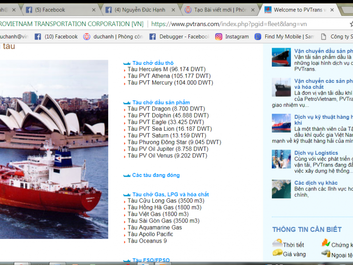
Task: Open the Tàu PVT Dolphin link
Action: point(168,115)
